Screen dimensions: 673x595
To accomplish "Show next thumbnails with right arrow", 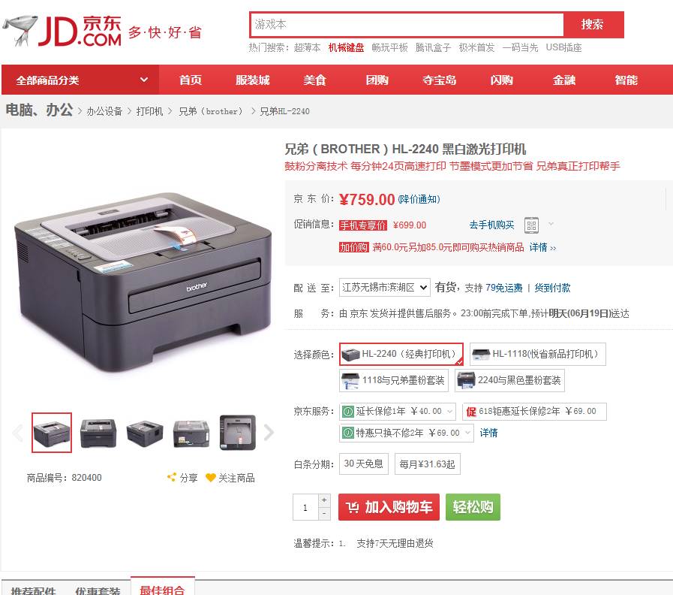I will click(x=269, y=432).
